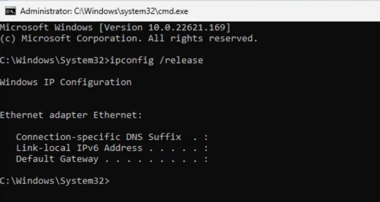Click the prompt path before ipconfig

pos(54,60)
